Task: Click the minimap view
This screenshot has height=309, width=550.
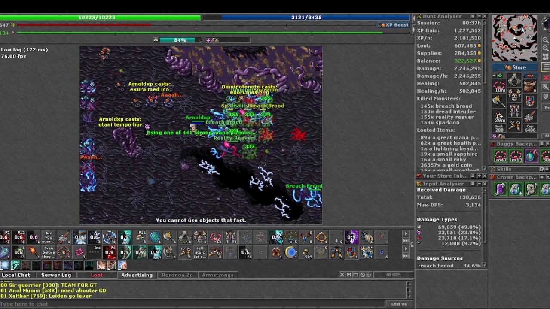Action: [x=514, y=37]
